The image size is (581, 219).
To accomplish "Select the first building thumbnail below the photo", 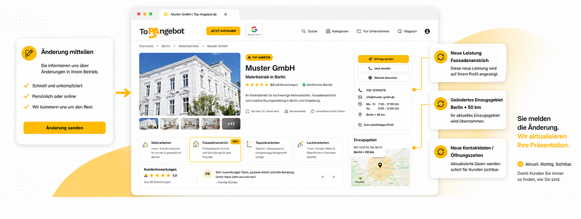I will (x=149, y=124).
